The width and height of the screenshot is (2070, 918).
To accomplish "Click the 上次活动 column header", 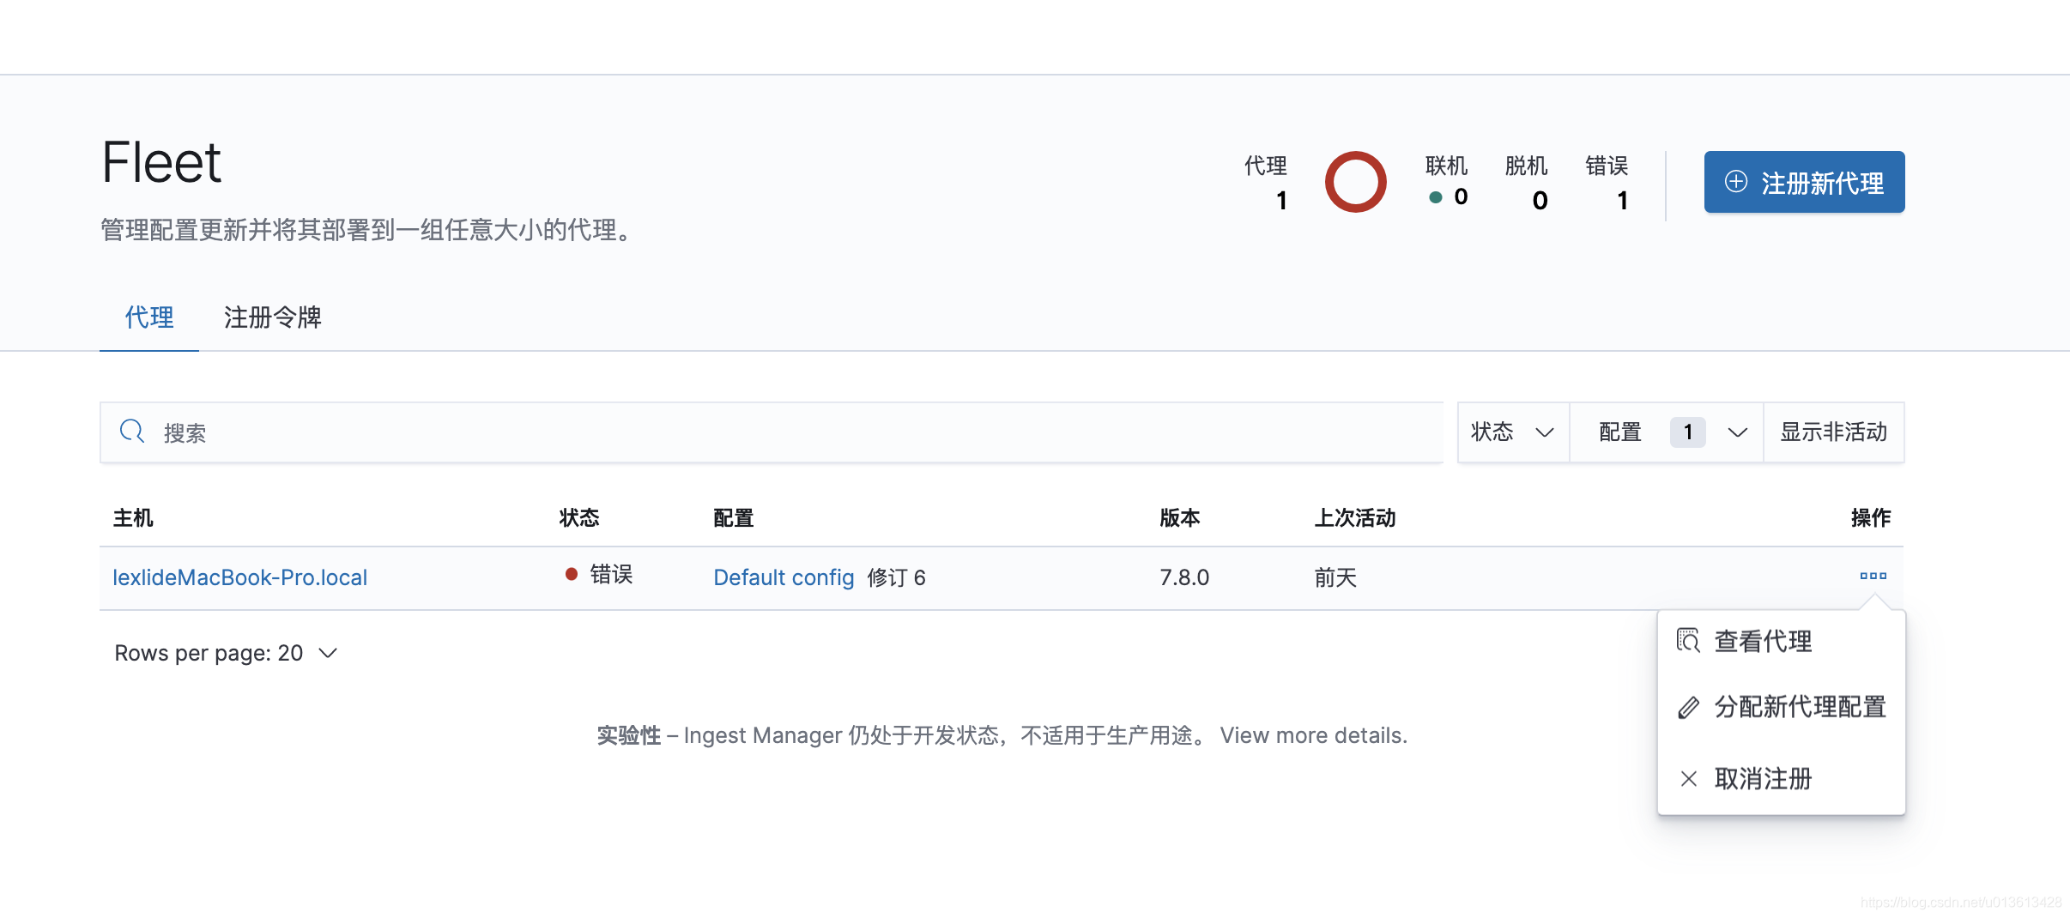I will click(x=1355, y=517).
